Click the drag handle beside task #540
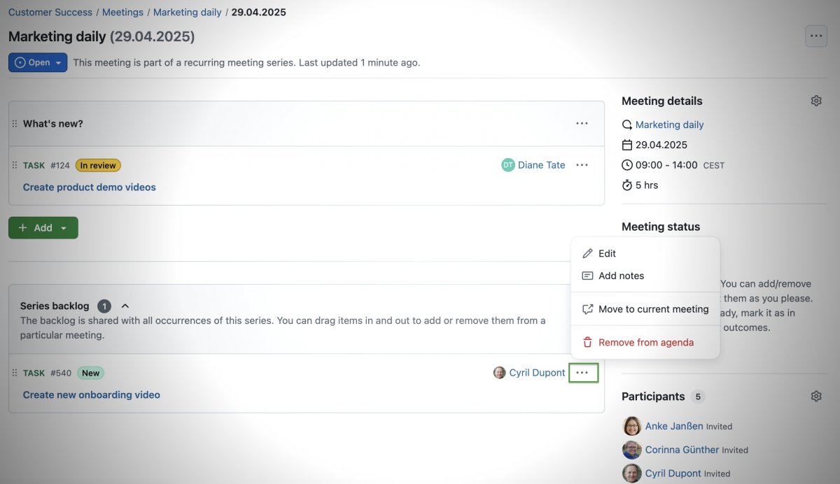 [15, 373]
